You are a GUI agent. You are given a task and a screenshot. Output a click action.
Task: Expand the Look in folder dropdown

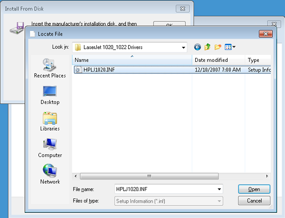pos(183,47)
